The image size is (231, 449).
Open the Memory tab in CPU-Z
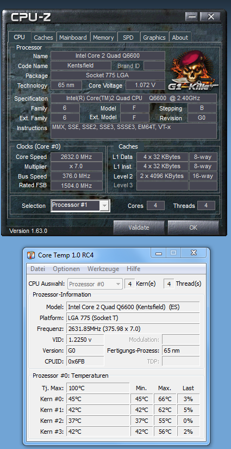103,38
